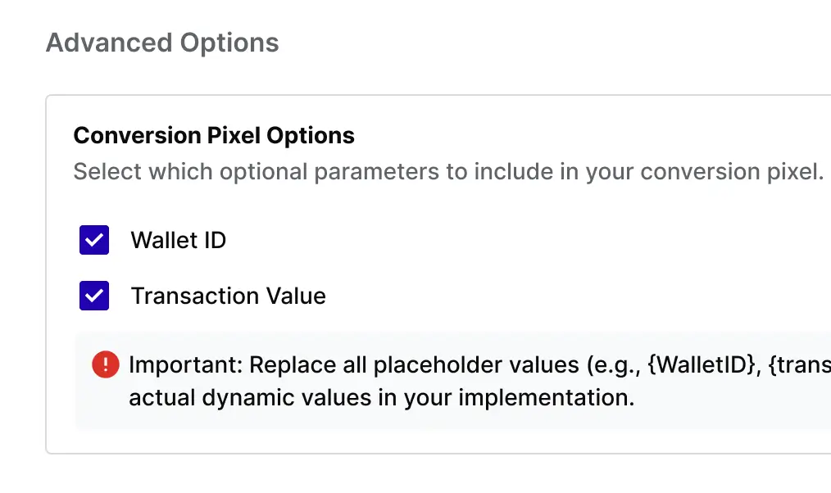This screenshot has width=831, height=493.
Task: Click the word 'Options' in Advanced Options
Action: point(230,43)
